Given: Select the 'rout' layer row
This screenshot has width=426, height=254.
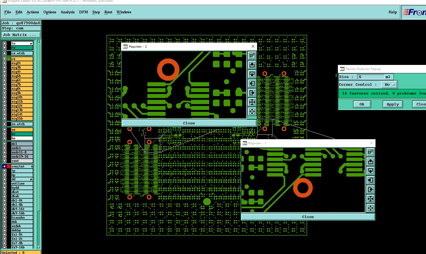Looking at the screenshot, I should click(x=22, y=161).
